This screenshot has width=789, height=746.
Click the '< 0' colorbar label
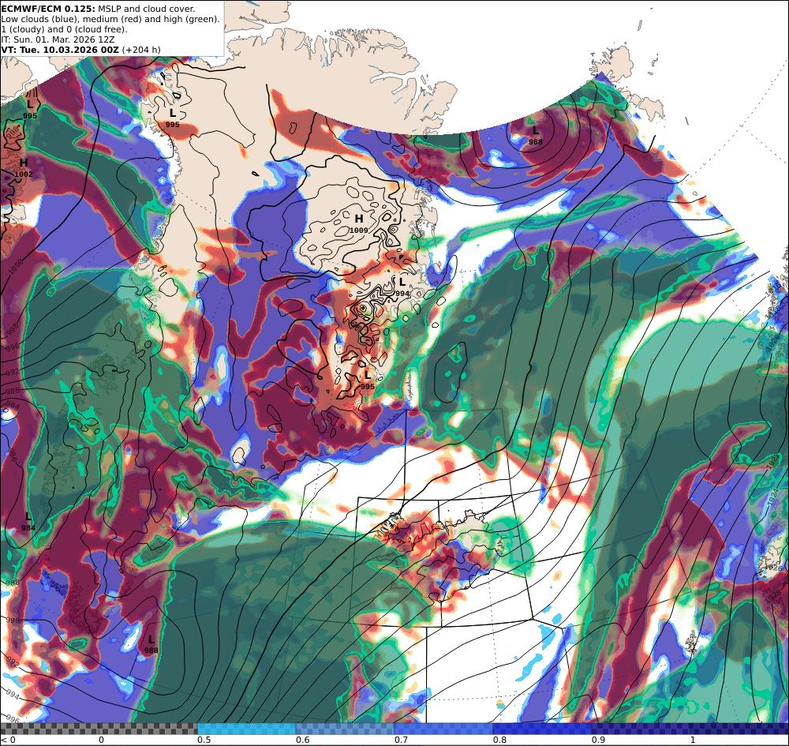coord(8,740)
